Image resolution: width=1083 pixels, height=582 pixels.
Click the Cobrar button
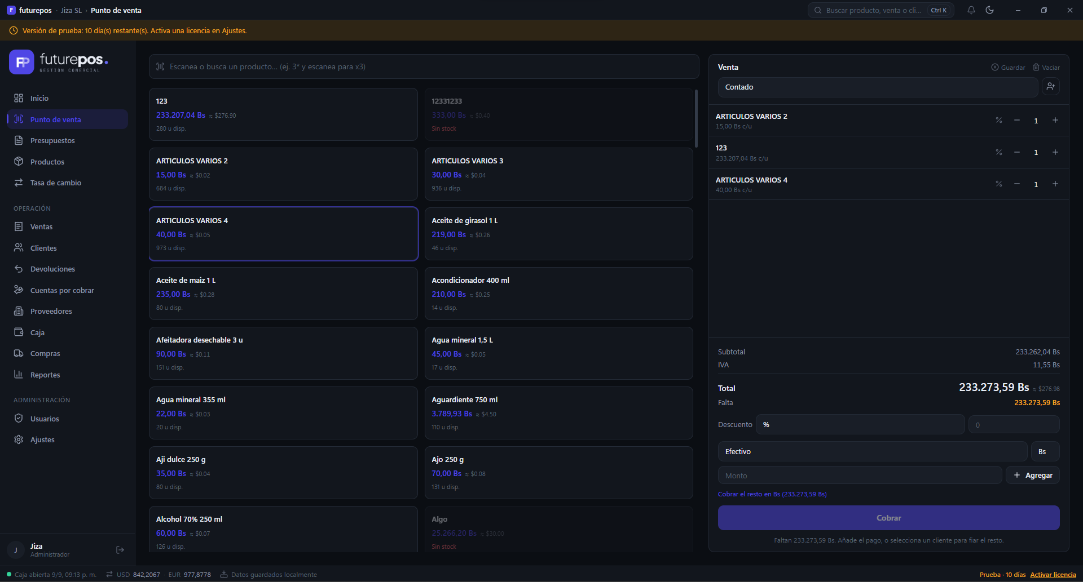point(888,518)
